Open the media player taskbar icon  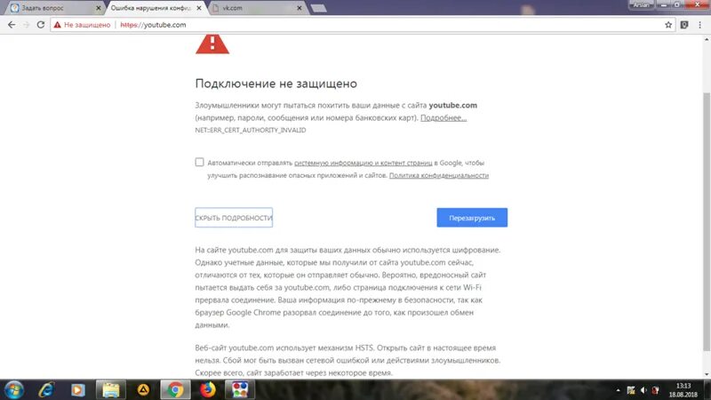[x=77, y=390]
